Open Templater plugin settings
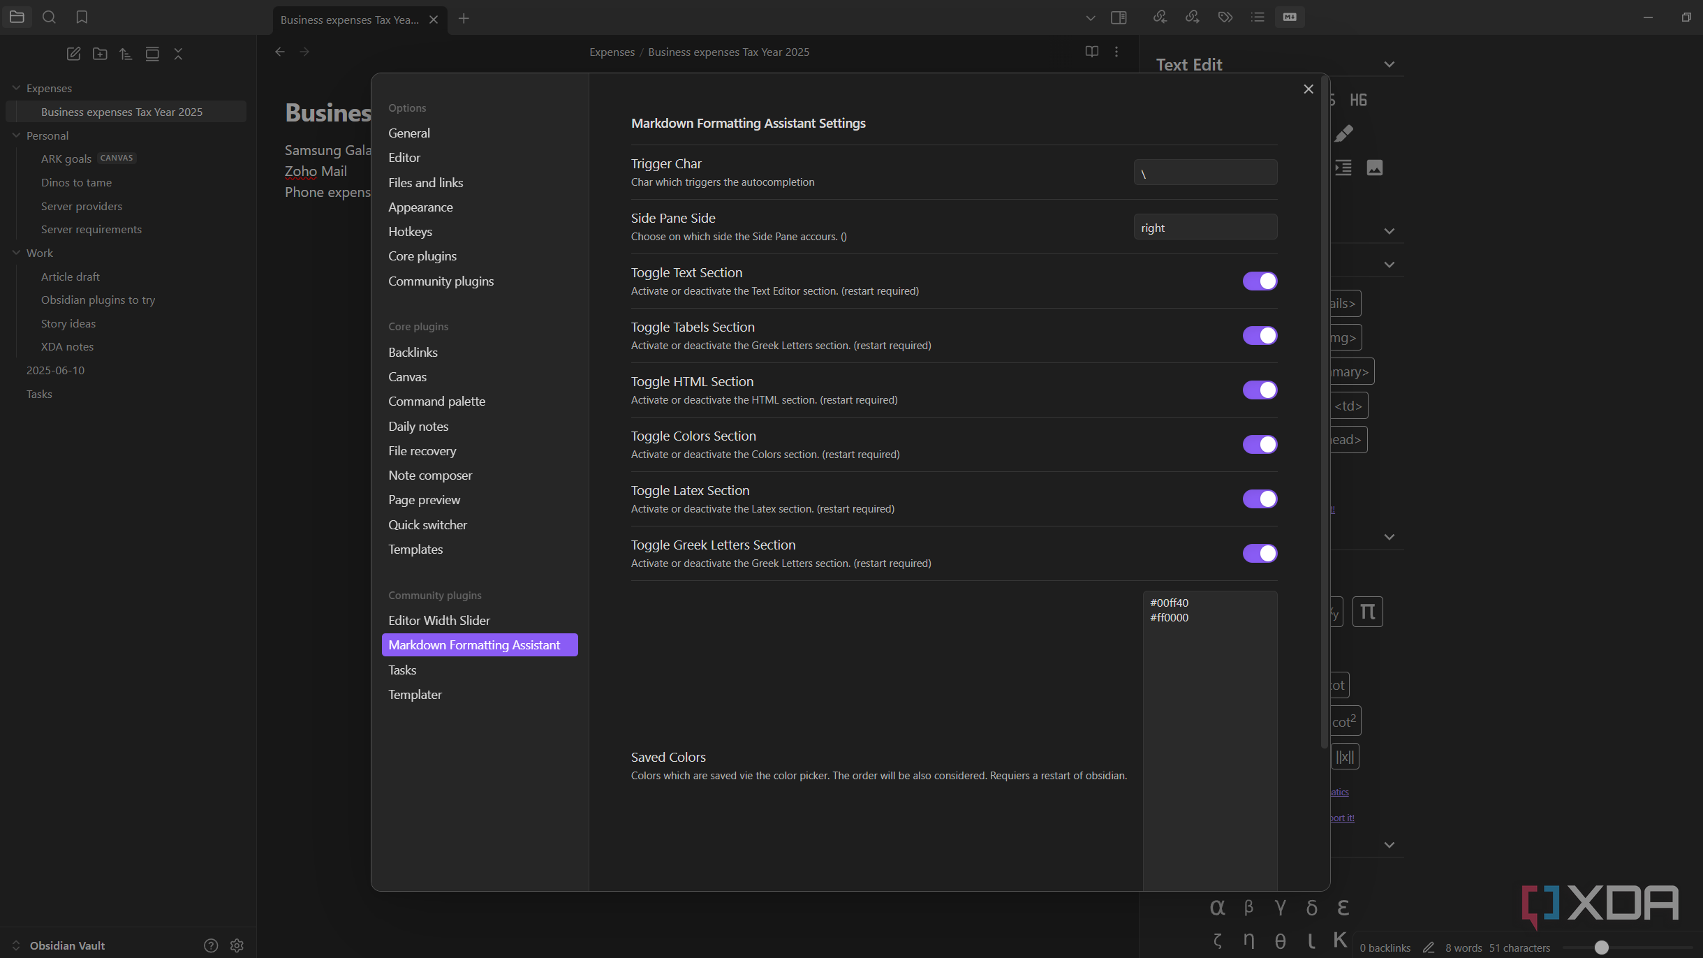The width and height of the screenshot is (1703, 958). pos(415,694)
